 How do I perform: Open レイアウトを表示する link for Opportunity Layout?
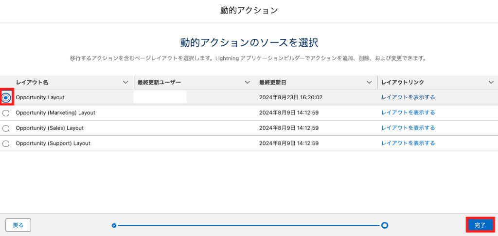coord(408,97)
